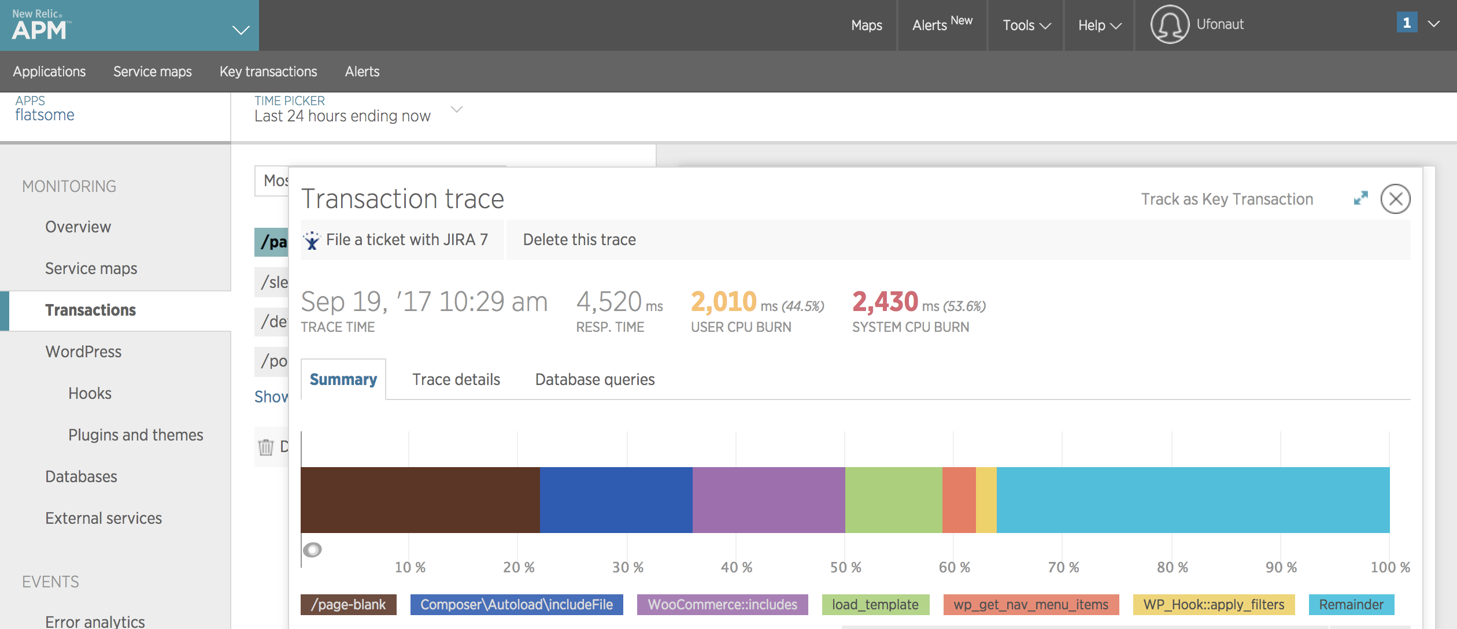
Task: Open Alerts in the sub navigation
Action: pos(363,71)
